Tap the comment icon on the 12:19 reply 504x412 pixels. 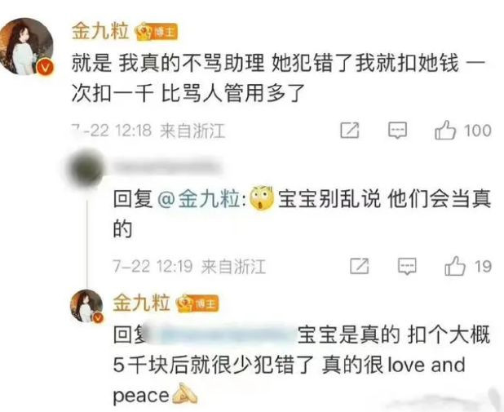(x=407, y=266)
